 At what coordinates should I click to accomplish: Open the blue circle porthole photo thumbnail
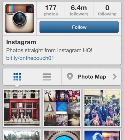[x=62, y=135]
